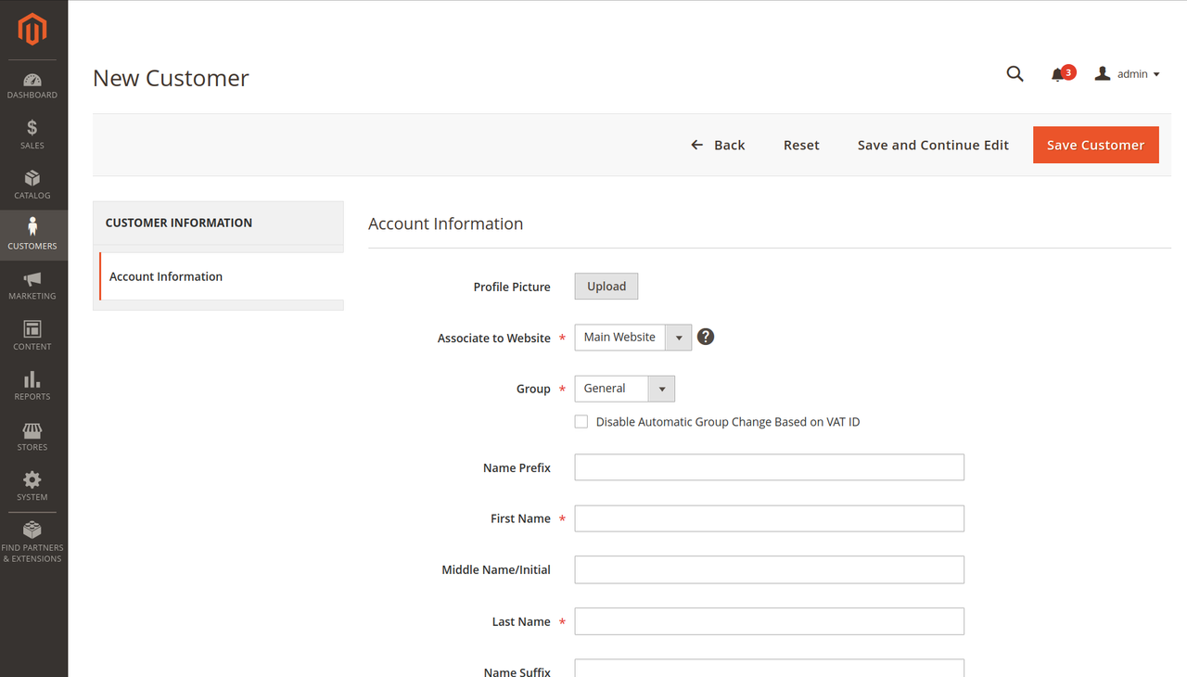Open the Marketing panel
The image size is (1187, 677).
point(32,285)
